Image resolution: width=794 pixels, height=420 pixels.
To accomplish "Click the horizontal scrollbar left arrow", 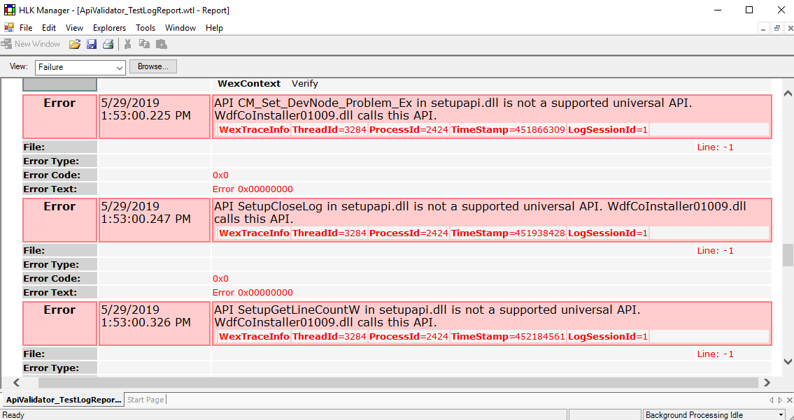I will pyautogui.click(x=16, y=382).
